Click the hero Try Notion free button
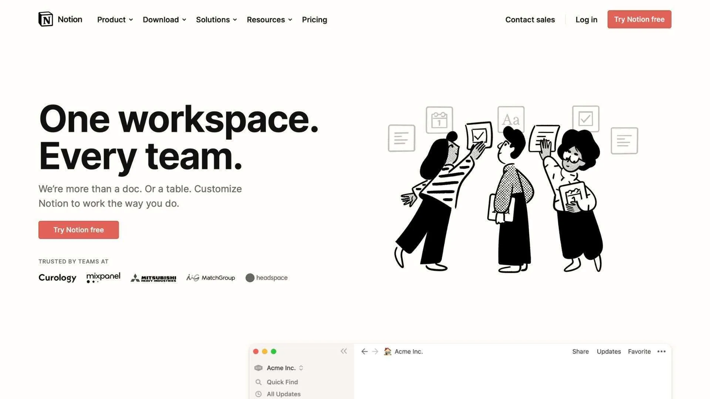 click(78, 229)
